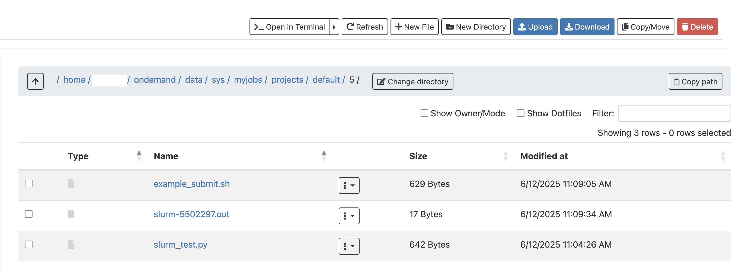Create a New File
This screenshot has height=275, width=736.
(415, 27)
